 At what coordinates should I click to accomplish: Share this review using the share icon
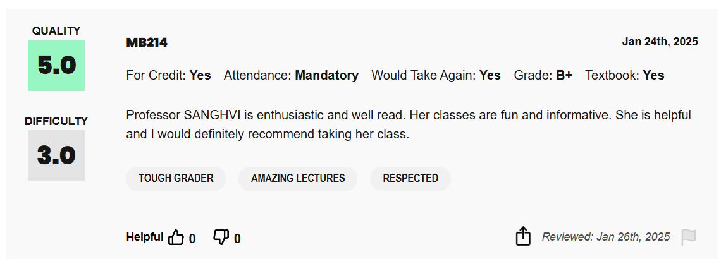[522, 237]
